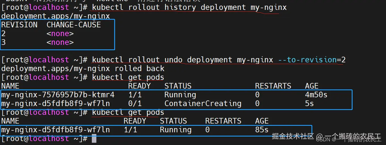The image size is (386, 145).
Task: Click restarts "0" in the 85s row
Action: tap(207, 130)
